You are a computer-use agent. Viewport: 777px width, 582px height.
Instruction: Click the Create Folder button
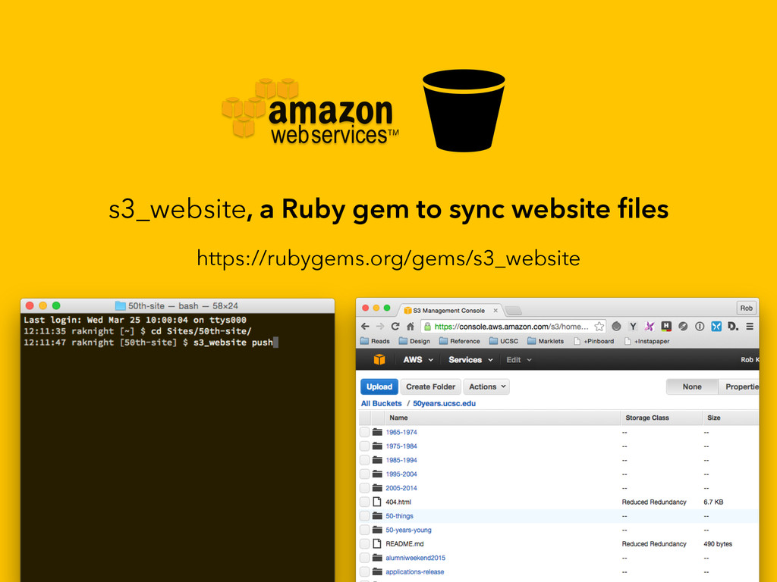pyautogui.click(x=431, y=386)
